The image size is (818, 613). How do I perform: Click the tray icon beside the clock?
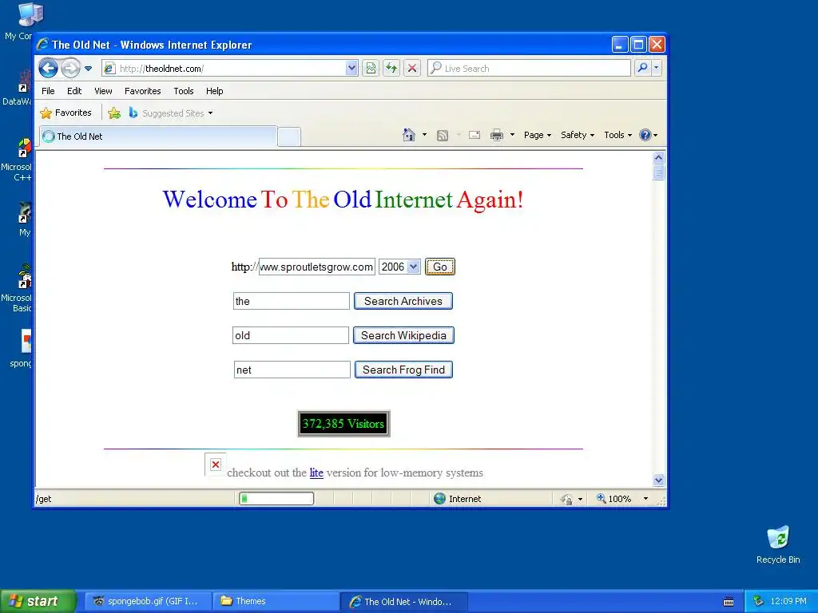pyautogui.click(x=759, y=602)
